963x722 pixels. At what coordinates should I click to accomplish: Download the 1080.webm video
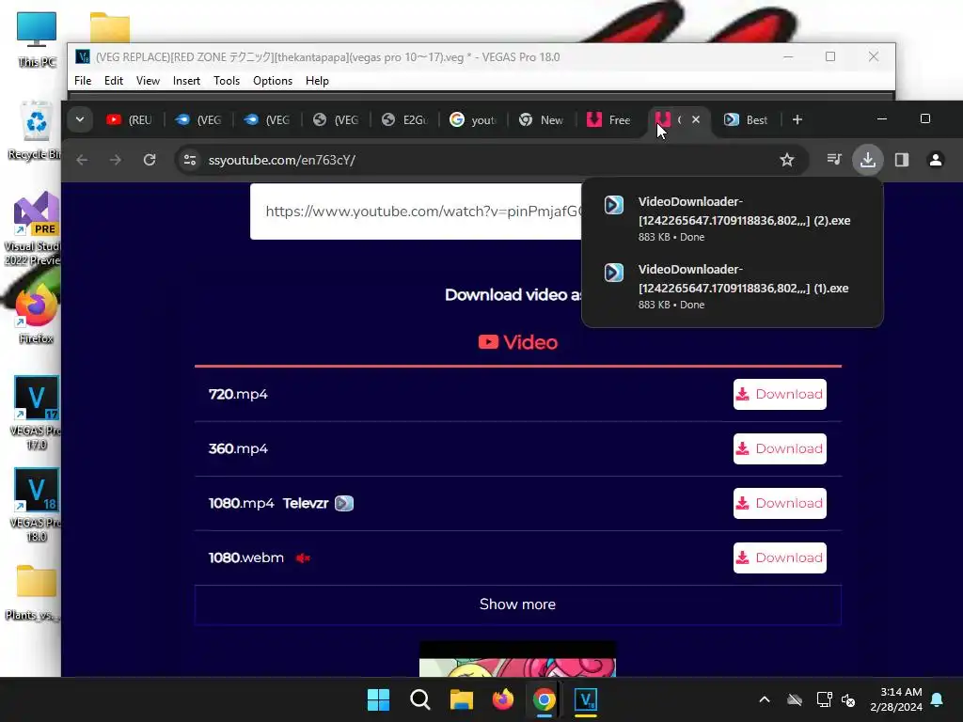(x=780, y=558)
